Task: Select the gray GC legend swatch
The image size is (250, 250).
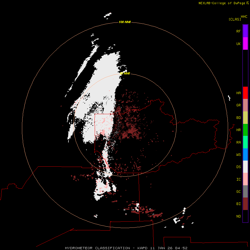Action: (245, 191)
